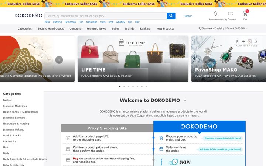Open the Fashion category in sidebar
The image size is (266, 166).
tap(8, 100)
